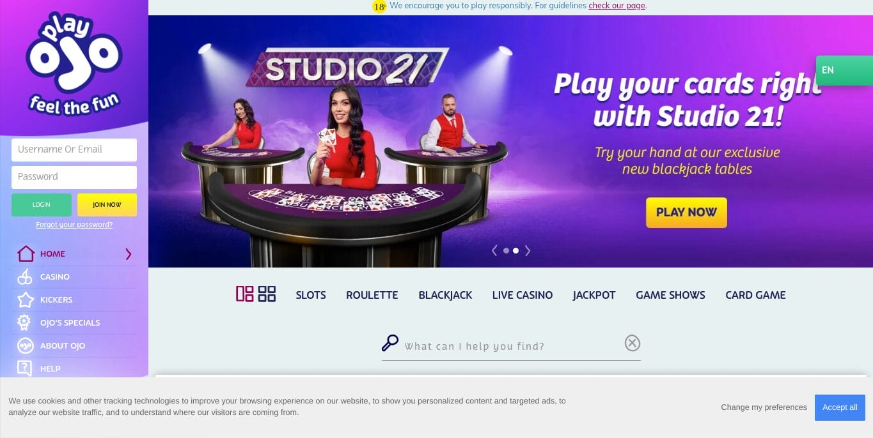The height and width of the screenshot is (438, 873).
Task: Open the Slots game category
Action: point(311,295)
